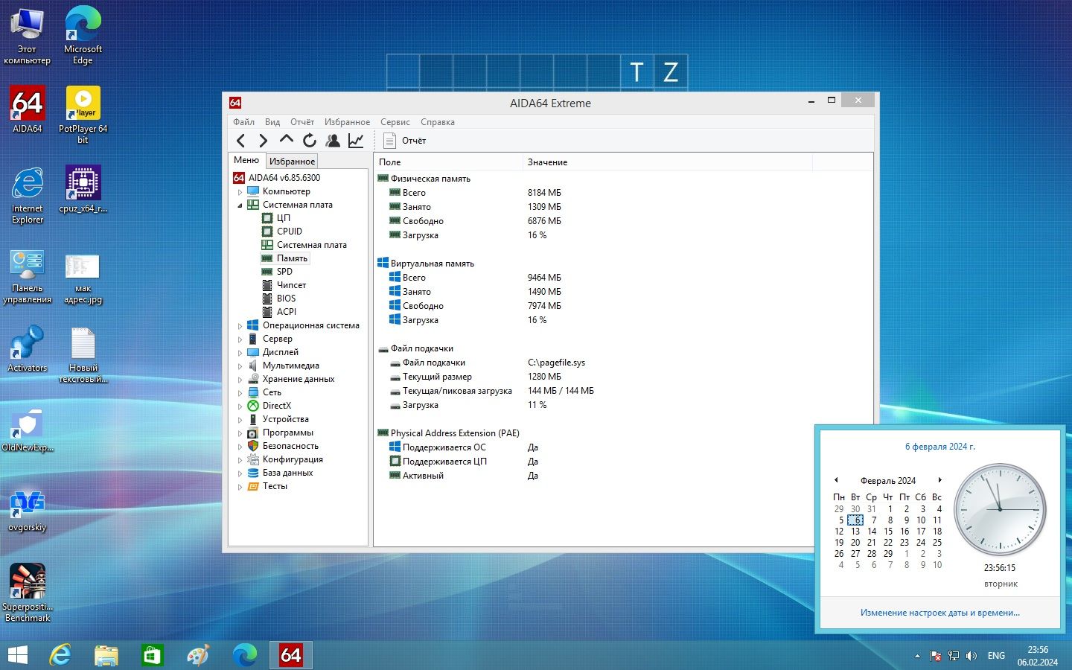
Task: Go to next month in calendar
Action: pyautogui.click(x=940, y=480)
